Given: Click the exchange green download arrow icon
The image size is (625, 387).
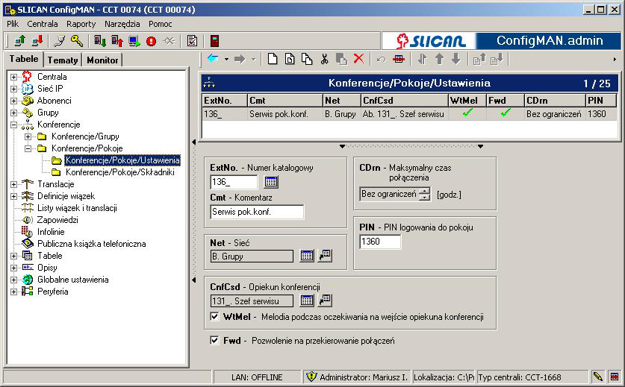Looking at the screenshot, I should [x=99, y=40].
